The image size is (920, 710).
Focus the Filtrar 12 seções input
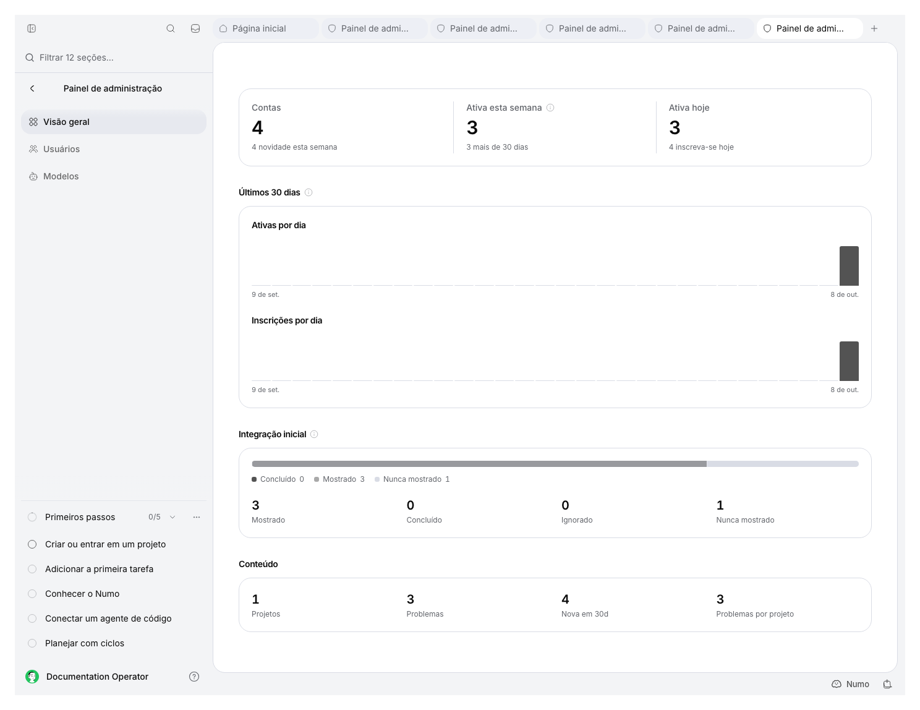point(114,58)
